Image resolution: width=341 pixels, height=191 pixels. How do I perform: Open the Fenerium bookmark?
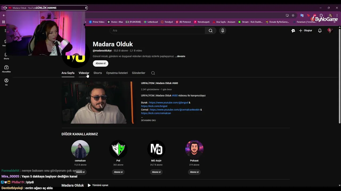click(305, 22)
